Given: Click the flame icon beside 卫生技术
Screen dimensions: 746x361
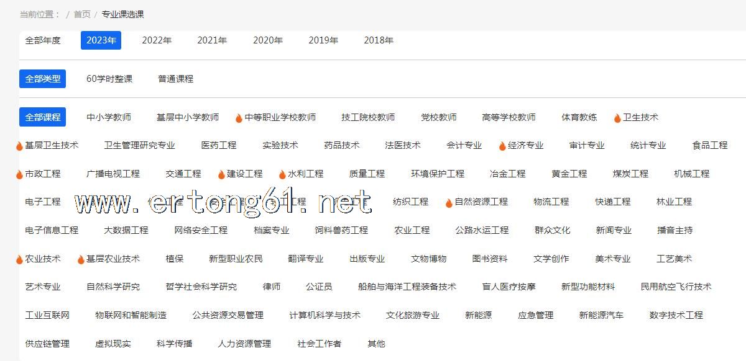Looking at the screenshot, I should [617, 118].
